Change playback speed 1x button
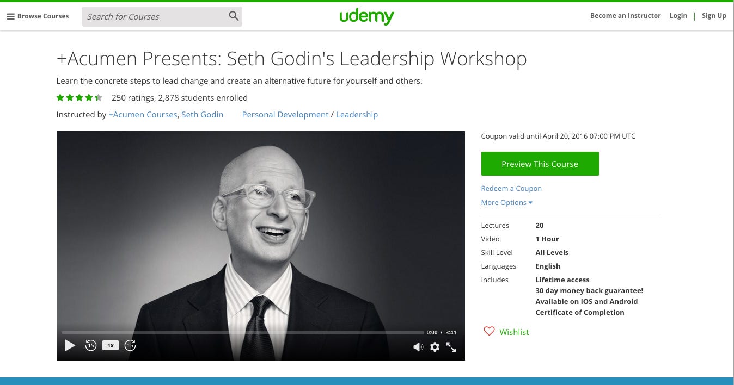This screenshot has width=734, height=385. (x=110, y=345)
